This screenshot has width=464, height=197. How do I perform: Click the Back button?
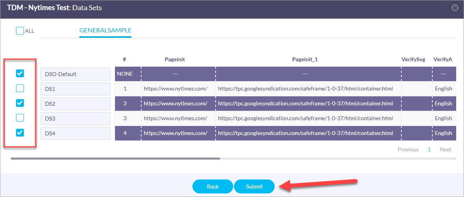point(213,186)
